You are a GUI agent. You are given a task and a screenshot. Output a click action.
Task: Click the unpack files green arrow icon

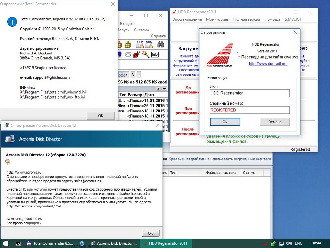pos(128,44)
